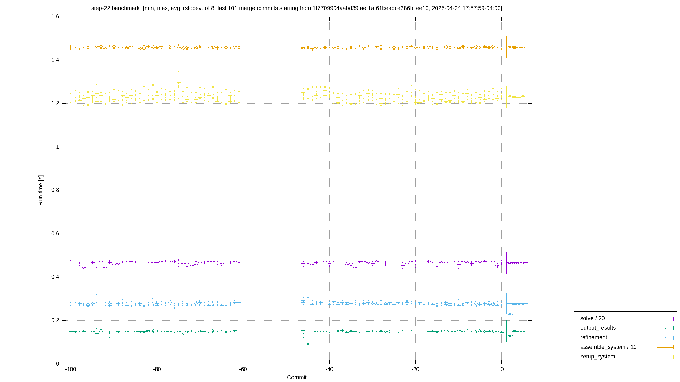Click the setup_system outlier point near 1.35
The height and width of the screenshot is (382, 680).
[178, 71]
